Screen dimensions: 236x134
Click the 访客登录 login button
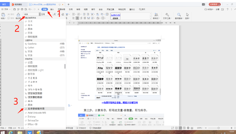coord(215,4)
